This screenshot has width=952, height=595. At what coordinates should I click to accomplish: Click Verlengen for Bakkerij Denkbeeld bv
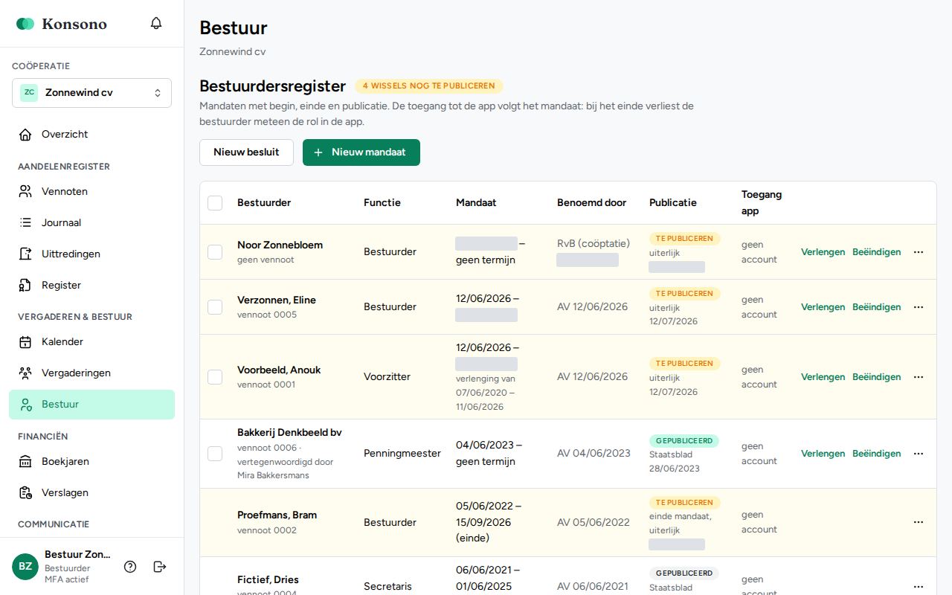pos(823,454)
